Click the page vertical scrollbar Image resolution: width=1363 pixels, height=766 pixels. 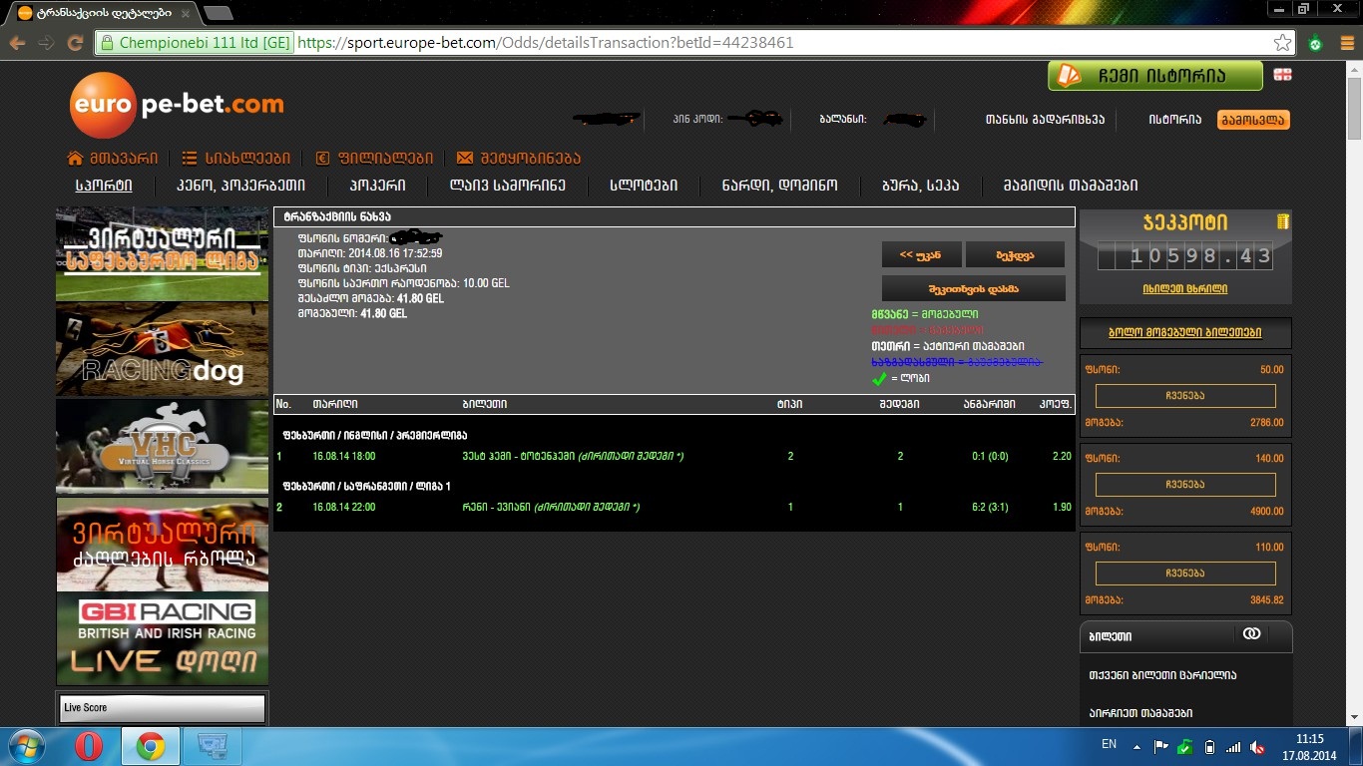click(x=1354, y=393)
